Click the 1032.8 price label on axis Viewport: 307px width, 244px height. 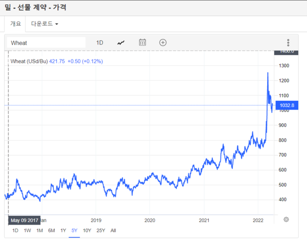(283, 105)
